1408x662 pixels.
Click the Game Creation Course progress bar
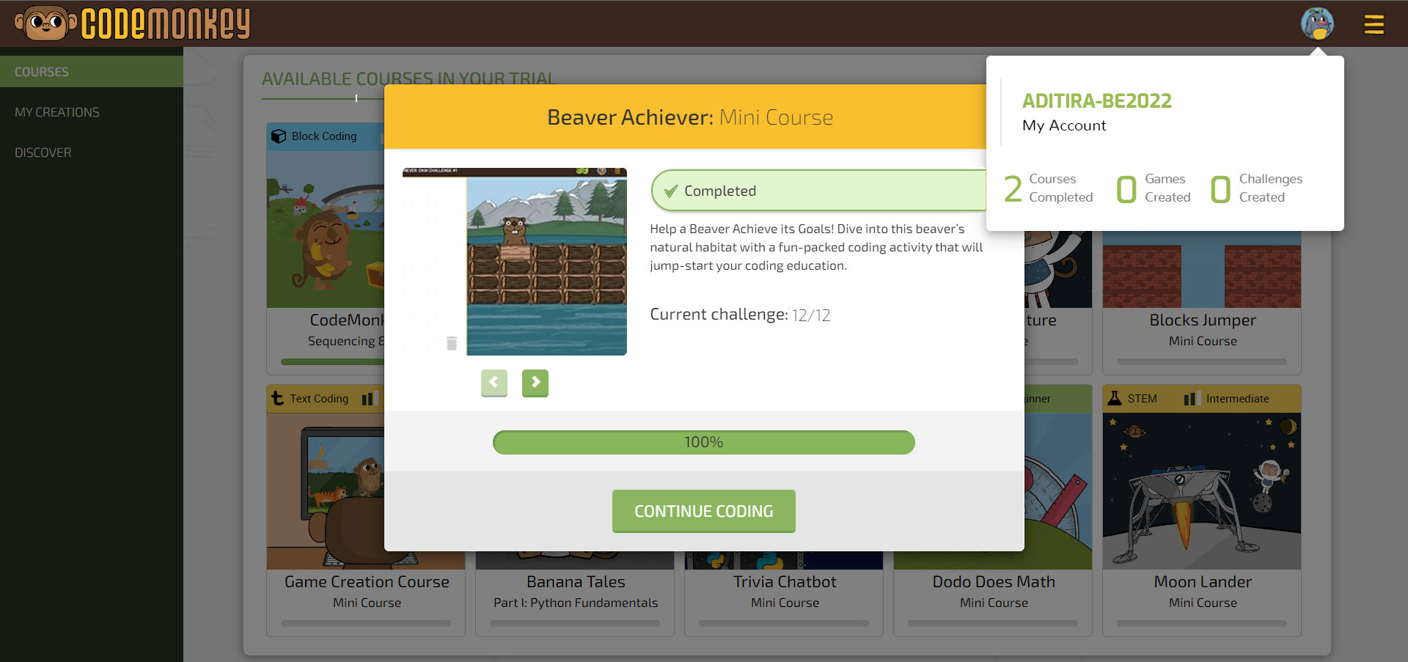tap(366, 623)
